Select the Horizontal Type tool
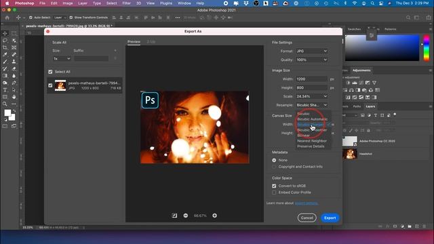Viewport: 434px width, 244px height. tap(5, 90)
